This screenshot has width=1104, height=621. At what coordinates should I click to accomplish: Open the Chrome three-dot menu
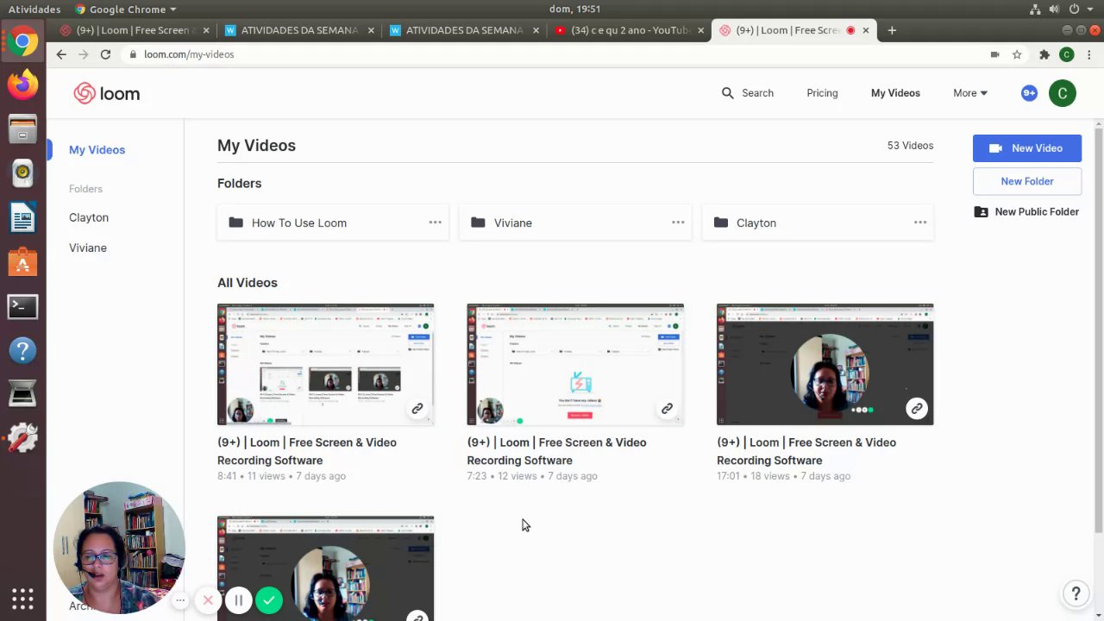tap(1089, 54)
